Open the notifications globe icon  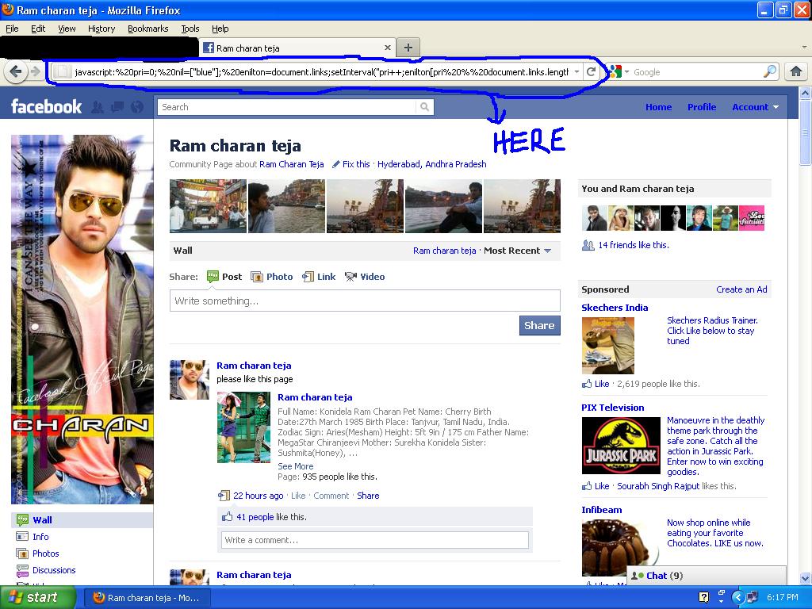point(137,107)
